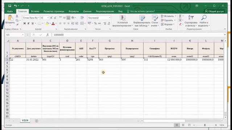Align cell content to the top

[x=61, y=18]
